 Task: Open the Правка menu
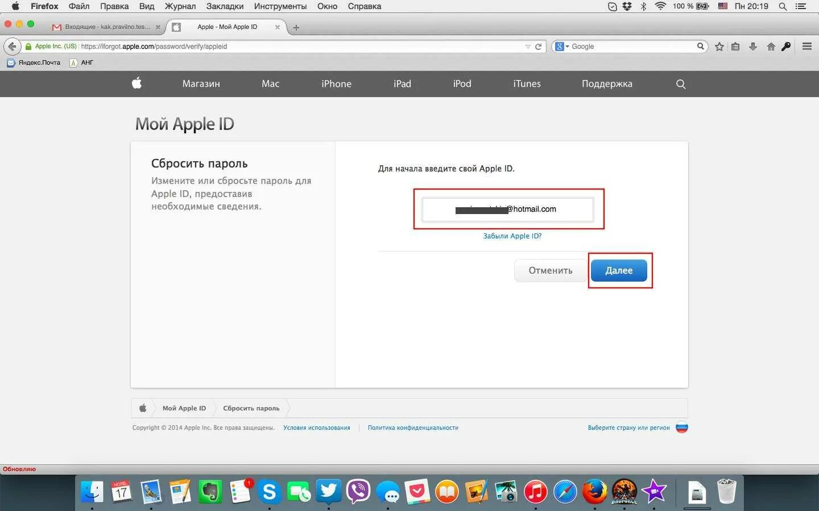click(114, 6)
